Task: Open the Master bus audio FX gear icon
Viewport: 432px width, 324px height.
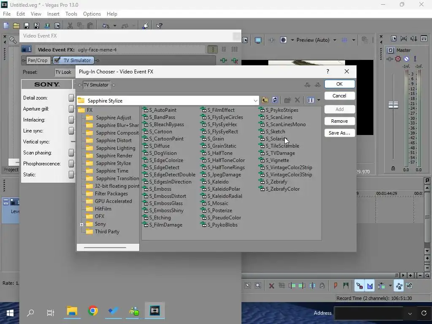Action: pos(398,59)
